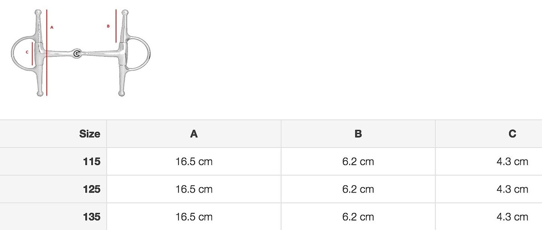
Task: Click the center joint of the bit image
Action: 78,54
